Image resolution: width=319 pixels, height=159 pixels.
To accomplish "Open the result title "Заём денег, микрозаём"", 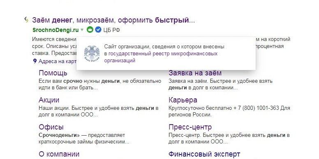I will [x=113, y=20].
